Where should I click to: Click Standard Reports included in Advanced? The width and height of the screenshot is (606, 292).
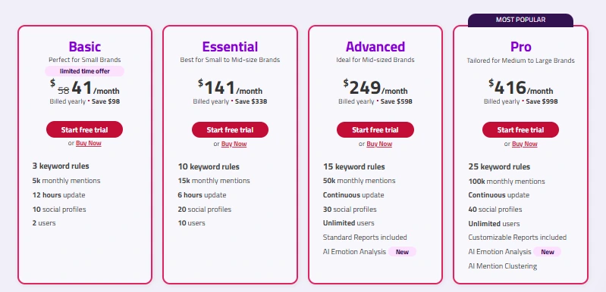click(x=365, y=238)
